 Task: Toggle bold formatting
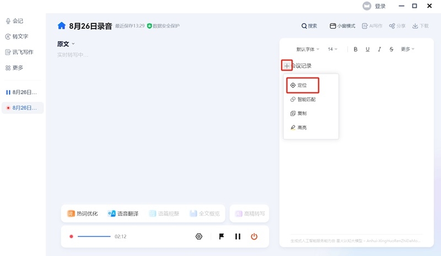tap(356, 49)
